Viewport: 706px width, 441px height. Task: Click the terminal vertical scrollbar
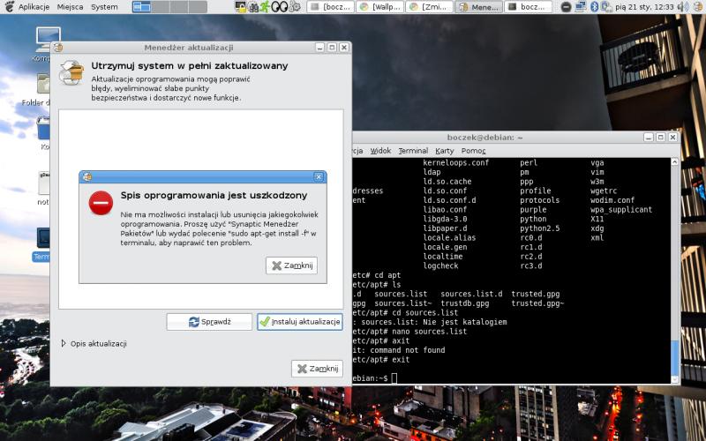pos(675,265)
